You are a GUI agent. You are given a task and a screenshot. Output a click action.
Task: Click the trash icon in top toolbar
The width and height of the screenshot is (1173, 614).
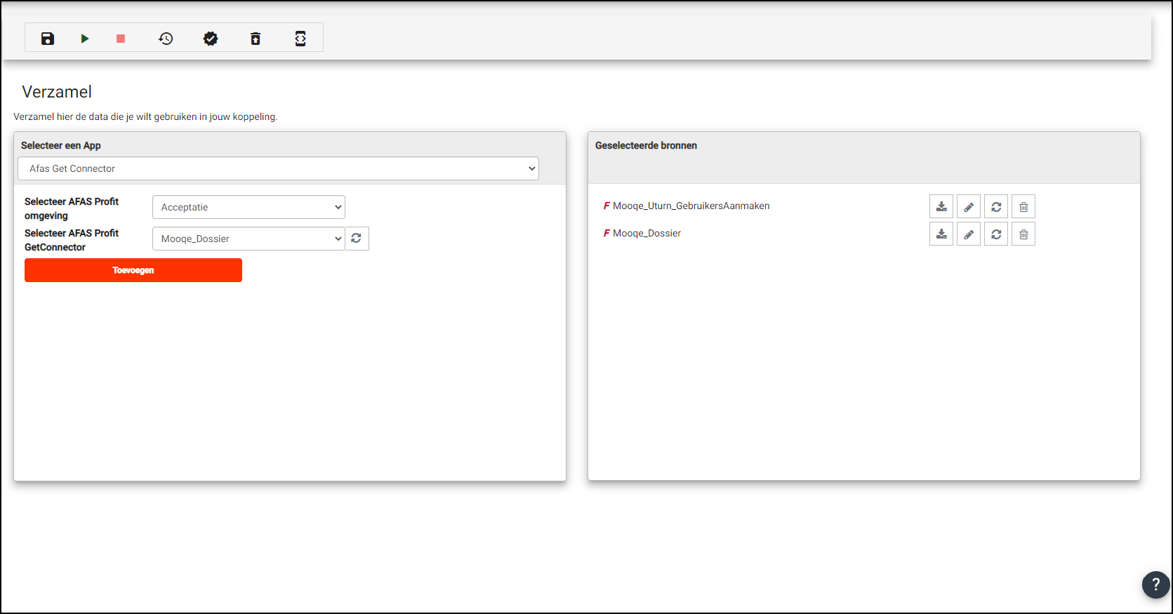coord(256,39)
